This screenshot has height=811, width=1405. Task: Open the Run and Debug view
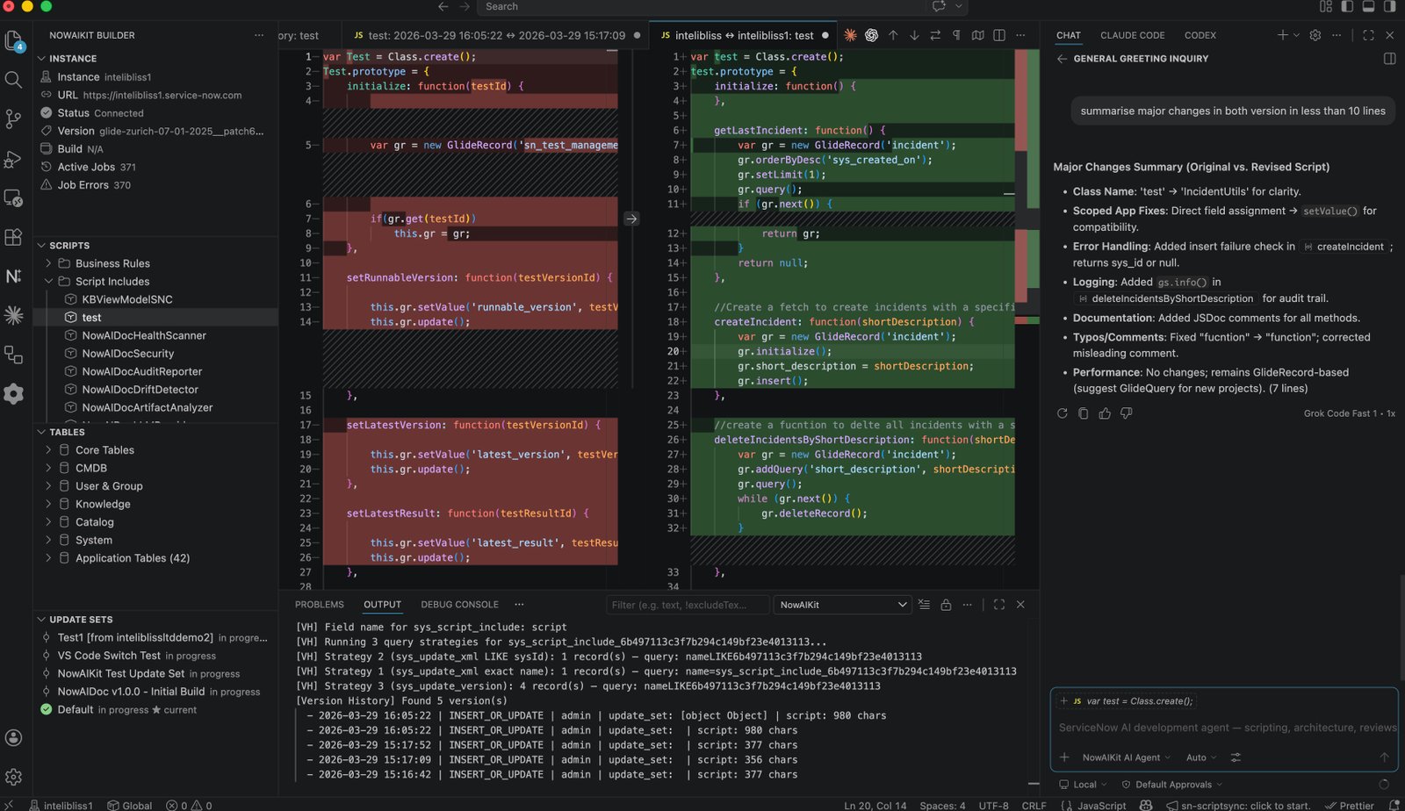pos(13,159)
